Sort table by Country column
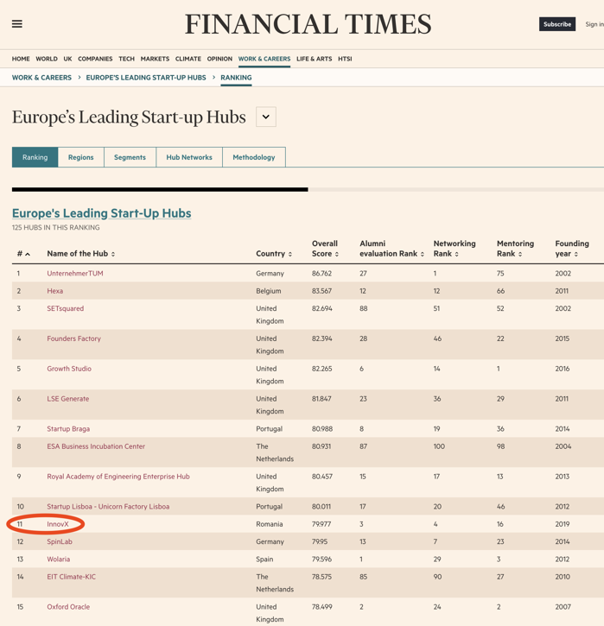The width and height of the screenshot is (604, 626). pyautogui.click(x=274, y=254)
